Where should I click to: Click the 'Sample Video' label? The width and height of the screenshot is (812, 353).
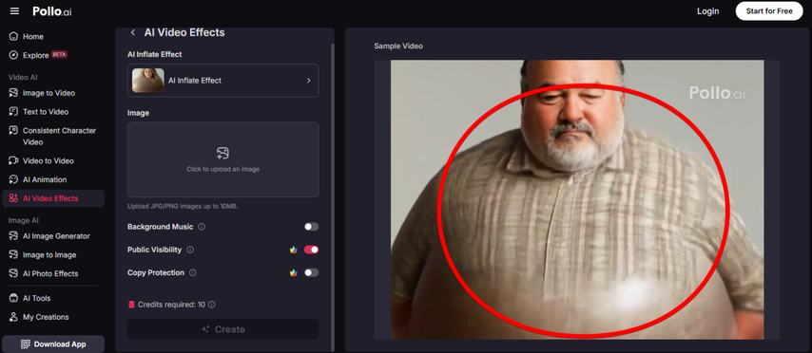pyautogui.click(x=398, y=46)
